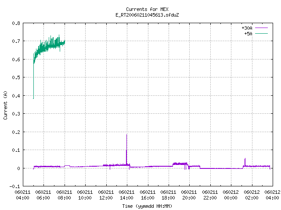This screenshot has width=281, height=210.
Task: Click the 0.4 y-axis tick label
Action: pos(16,96)
